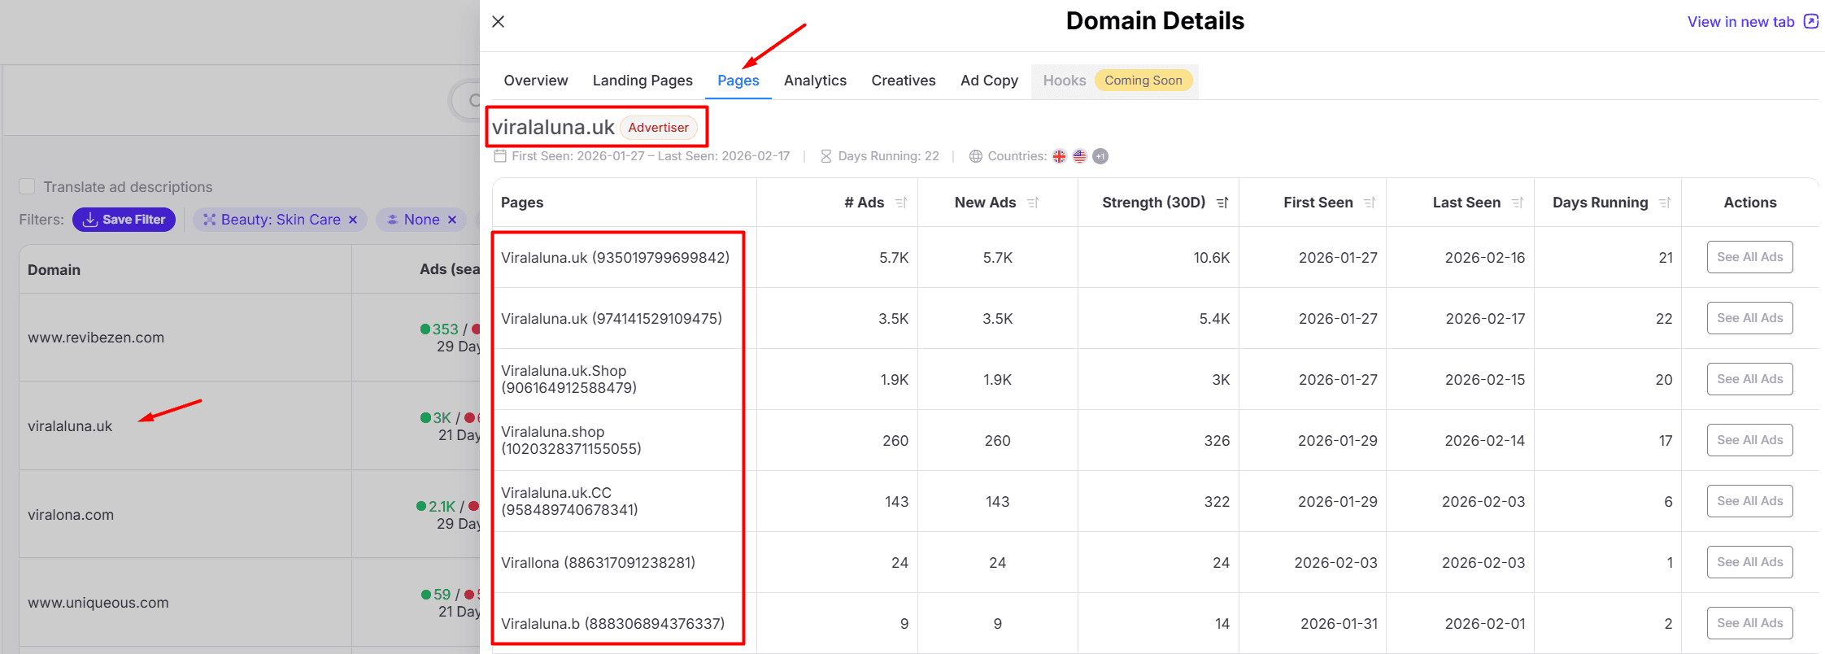Screen dimensions: 1825x654
Task: Click the category icon in Beauty: Skin Care chip
Action: pos(209,220)
